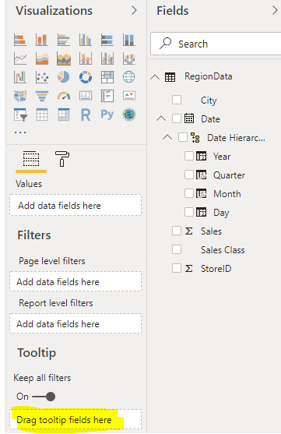Pick the Line and clustered column chart
This screenshot has height=434, width=281.
107,58
